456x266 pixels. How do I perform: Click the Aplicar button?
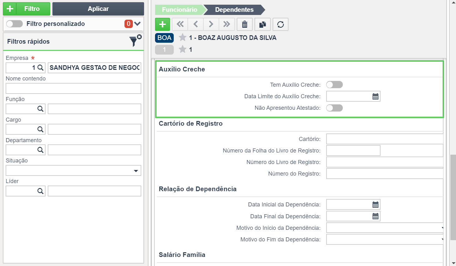98,9
